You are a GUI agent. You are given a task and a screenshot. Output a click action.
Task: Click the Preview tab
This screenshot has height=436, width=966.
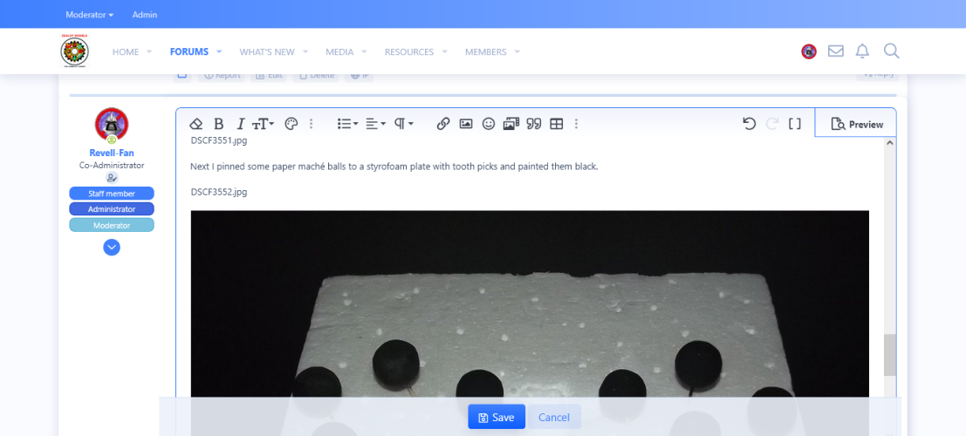(856, 124)
